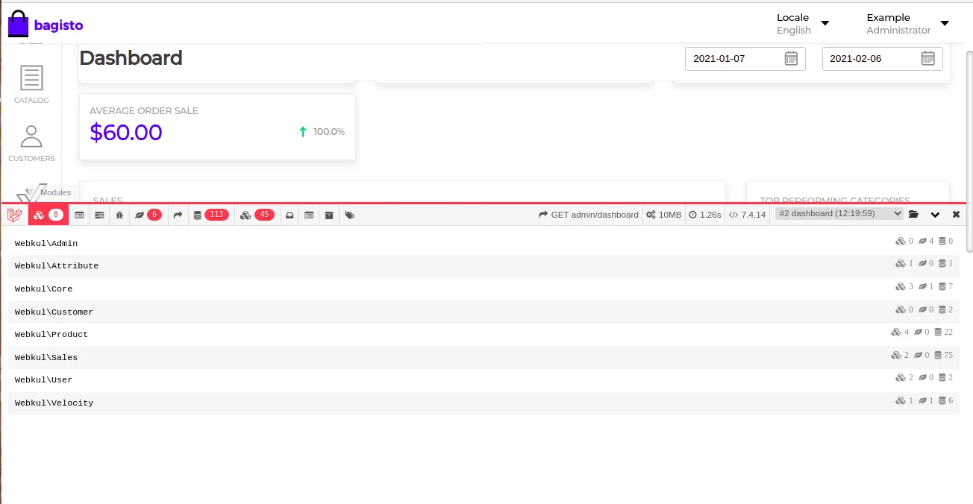
Task: Open the Example Administrator account menu
Action: [907, 23]
